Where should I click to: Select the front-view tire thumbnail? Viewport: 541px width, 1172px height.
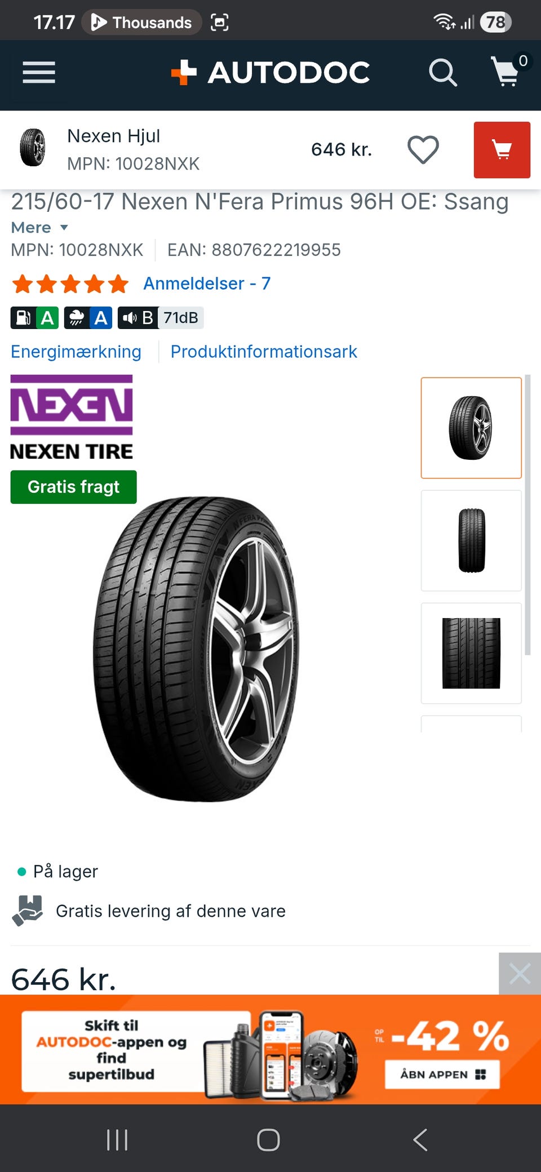pos(471,541)
